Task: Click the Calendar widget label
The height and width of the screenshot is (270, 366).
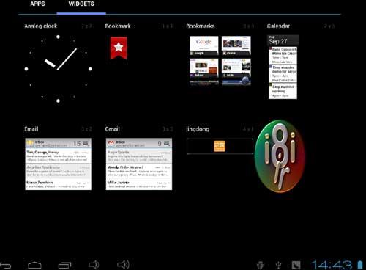Action: [x=278, y=26]
